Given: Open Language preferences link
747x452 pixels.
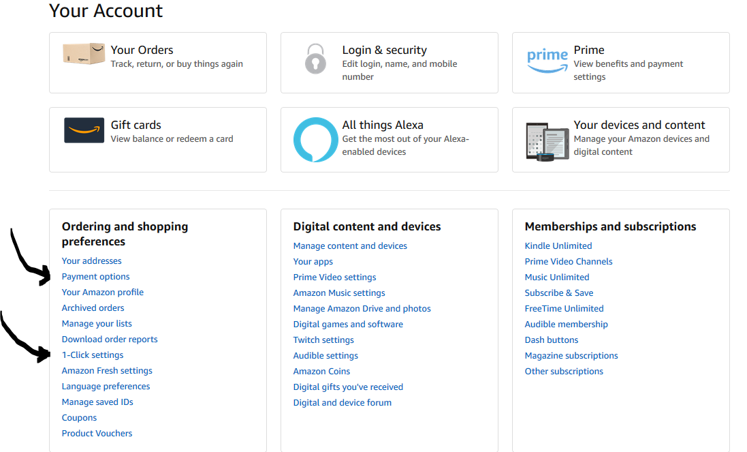Looking at the screenshot, I should (x=106, y=387).
